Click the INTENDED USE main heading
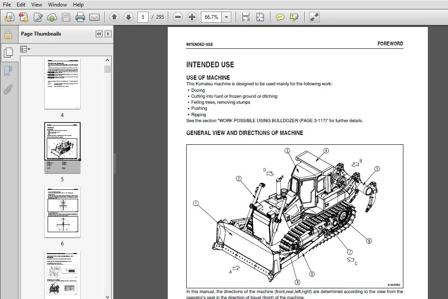Screen dimensions: 448x299 [x=210, y=65]
